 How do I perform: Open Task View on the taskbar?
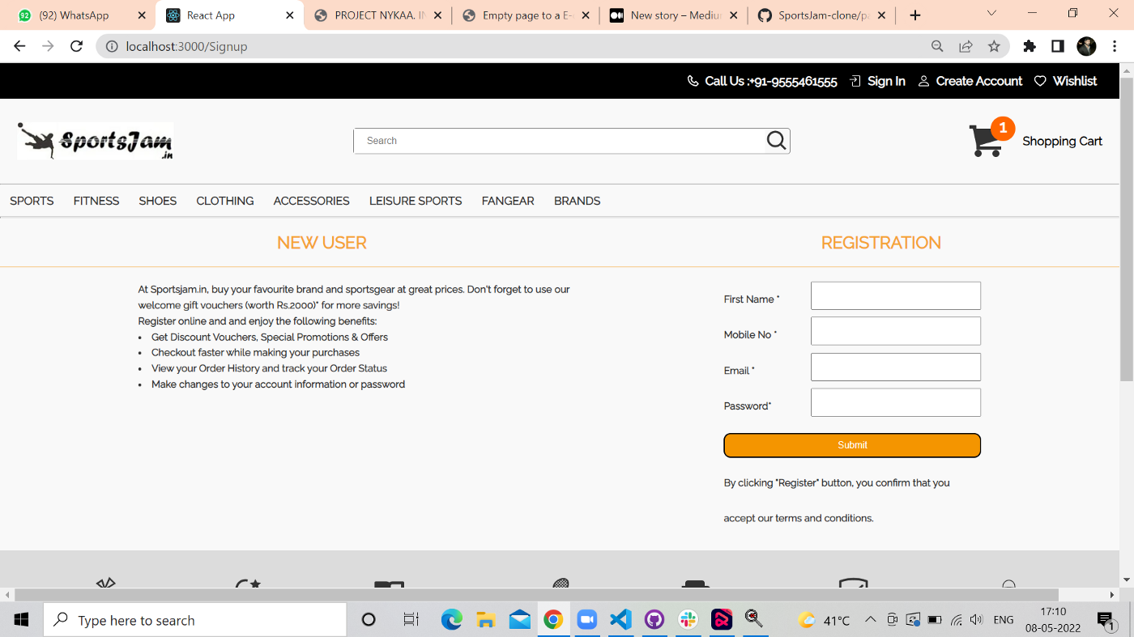[411, 620]
